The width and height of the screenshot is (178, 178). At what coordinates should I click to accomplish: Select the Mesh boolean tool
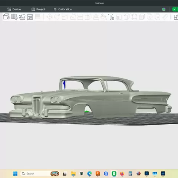[88, 17]
